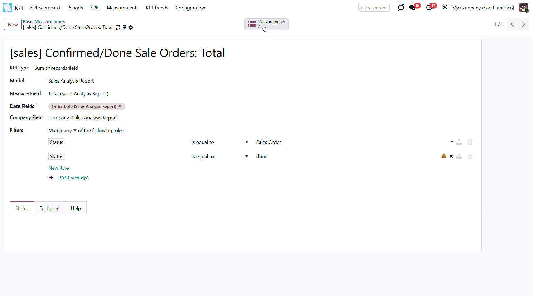Clear the invalid done value
The width and height of the screenshot is (533, 296).
451,156
